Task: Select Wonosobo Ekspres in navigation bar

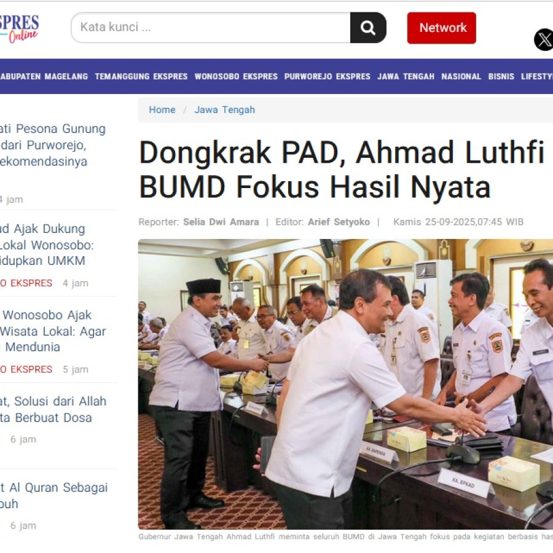Action: pyautogui.click(x=236, y=77)
